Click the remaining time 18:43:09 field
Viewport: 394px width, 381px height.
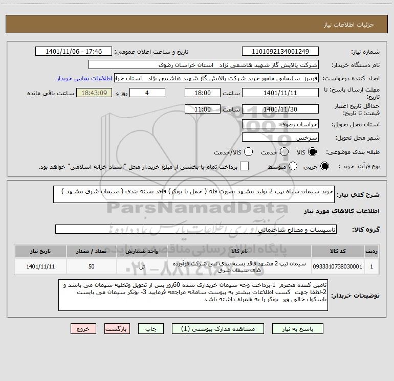(94, 93)
